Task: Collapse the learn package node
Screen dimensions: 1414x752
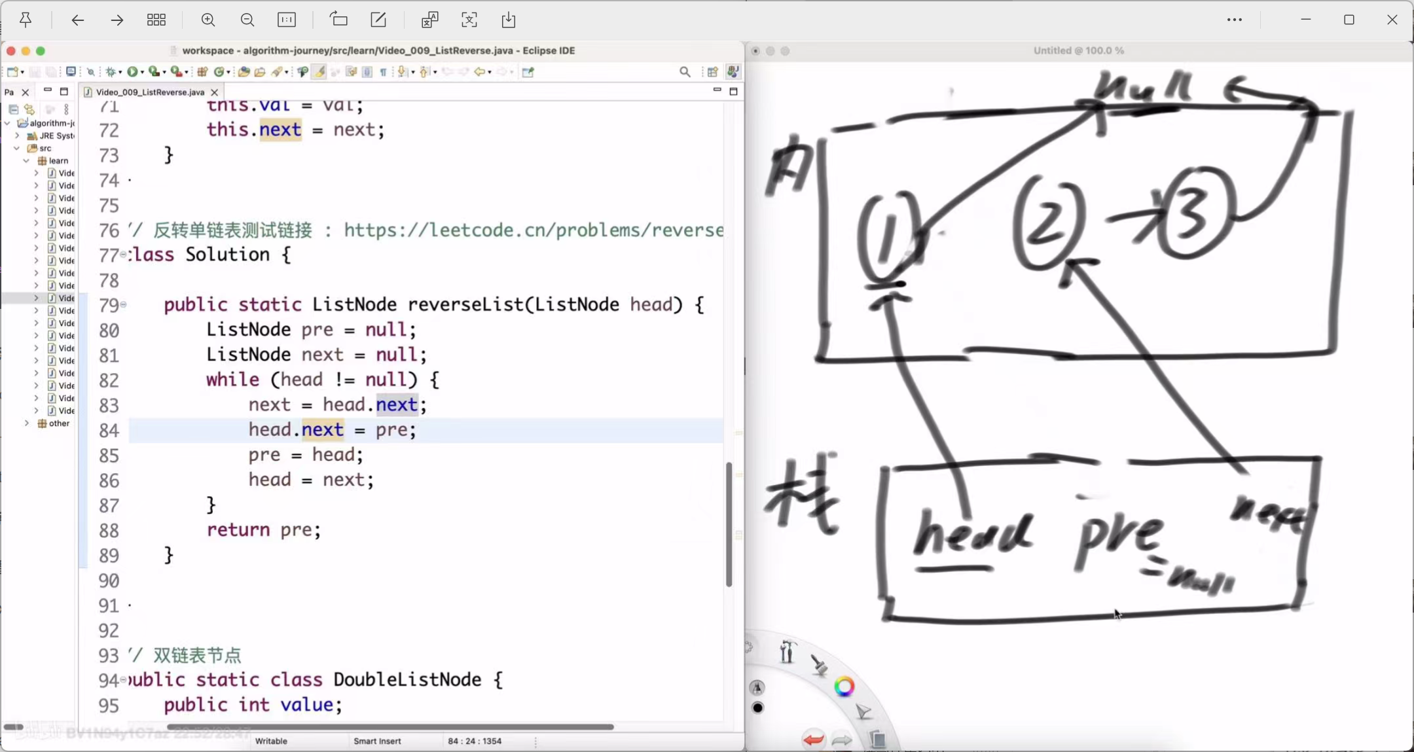Action: click(x=27, y=160)
